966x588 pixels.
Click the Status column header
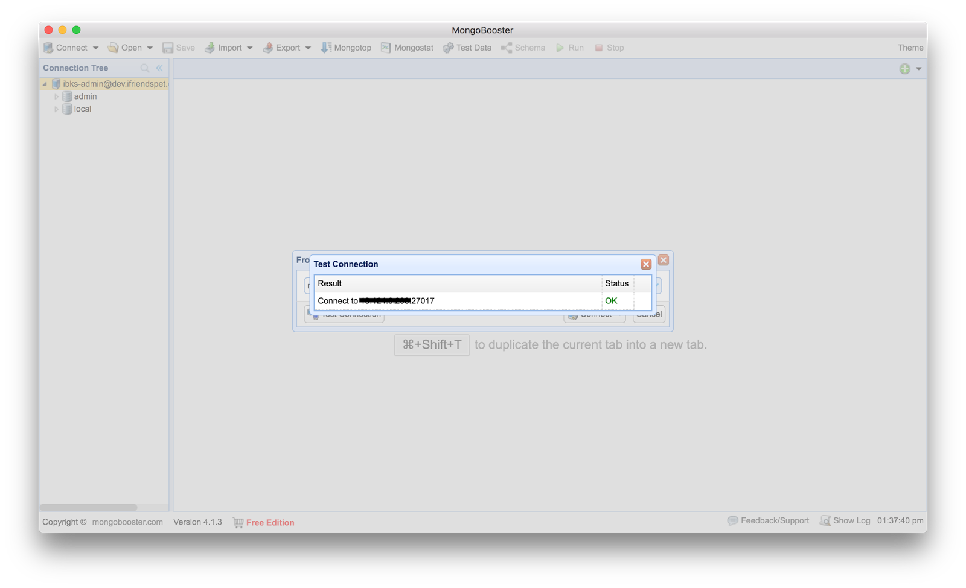pos(618,283)
